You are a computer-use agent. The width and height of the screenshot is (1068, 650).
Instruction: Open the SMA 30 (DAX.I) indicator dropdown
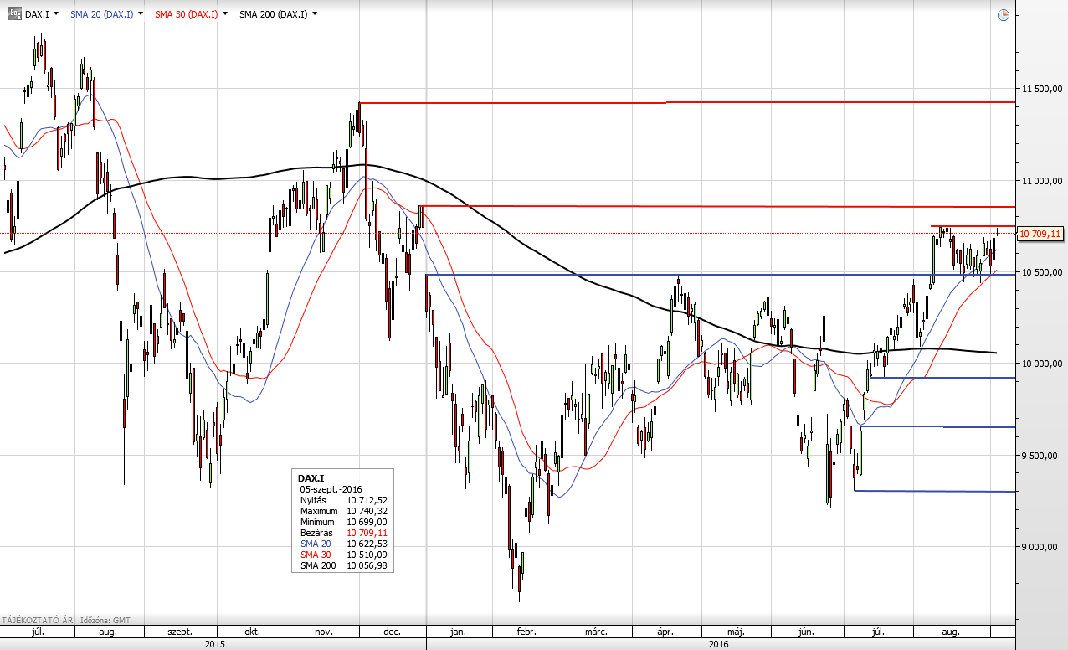(x=224, y=14)
